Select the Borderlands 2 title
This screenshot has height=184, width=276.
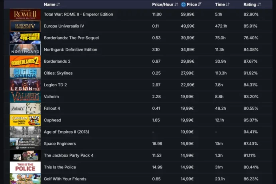pos(57,61)
